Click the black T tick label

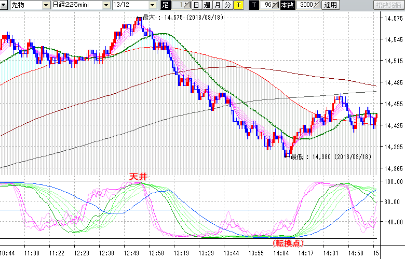254,5
